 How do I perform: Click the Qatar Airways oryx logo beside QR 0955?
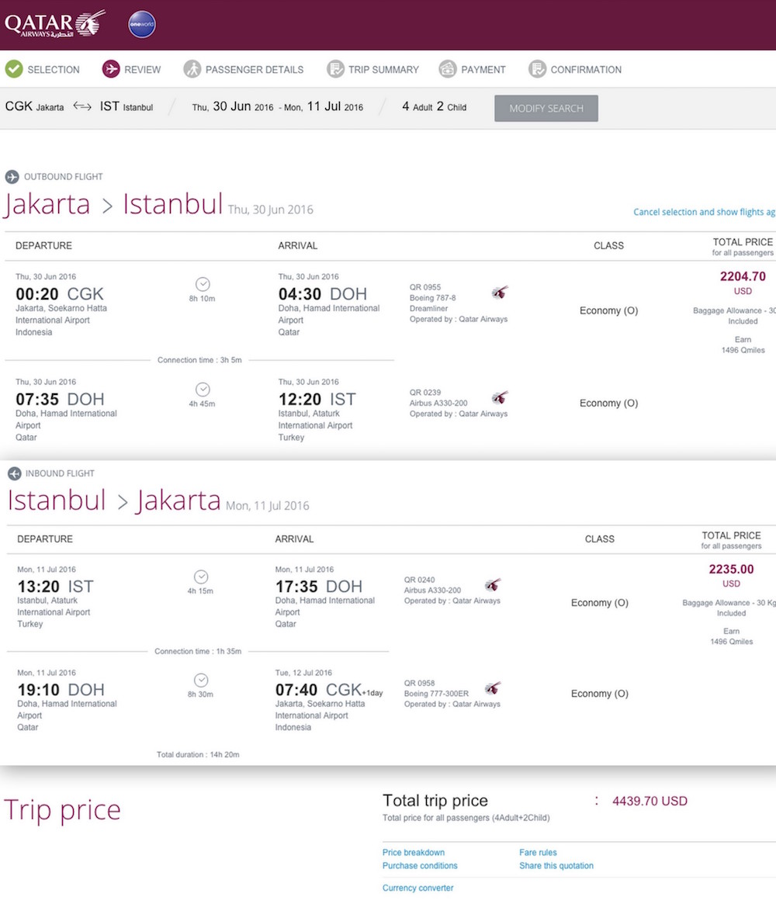pos(501,293)
